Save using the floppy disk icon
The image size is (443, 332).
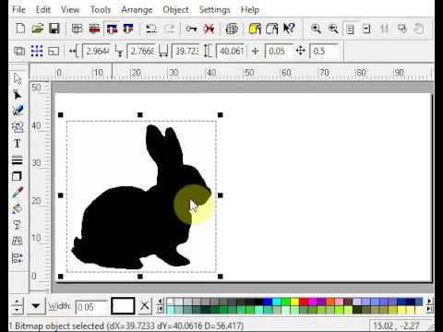pyautogui.click(x=54, y=29)
